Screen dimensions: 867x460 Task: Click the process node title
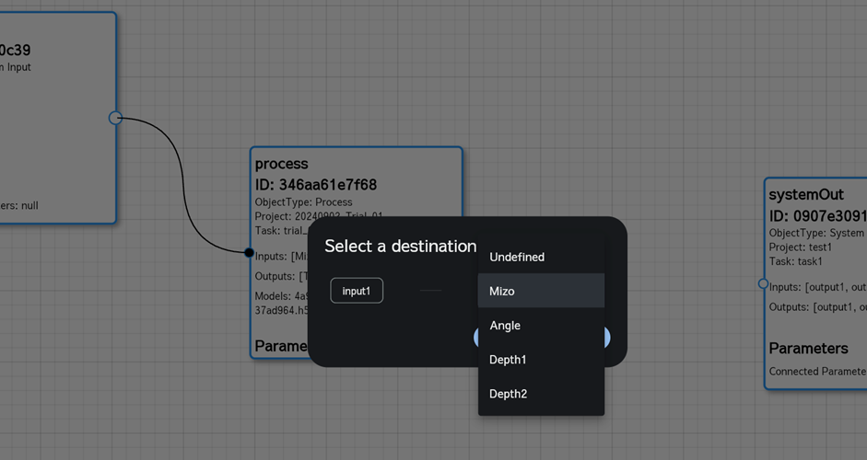pos(281,164)
